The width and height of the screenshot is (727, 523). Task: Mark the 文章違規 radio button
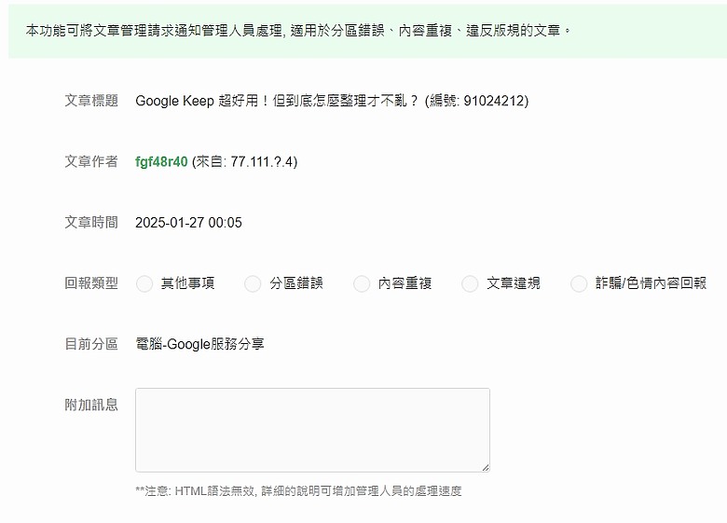click(x=470, y=283)
